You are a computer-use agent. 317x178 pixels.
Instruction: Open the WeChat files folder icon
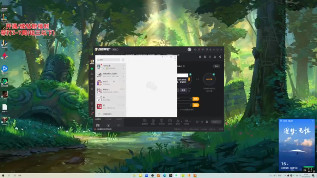point(92,84)
